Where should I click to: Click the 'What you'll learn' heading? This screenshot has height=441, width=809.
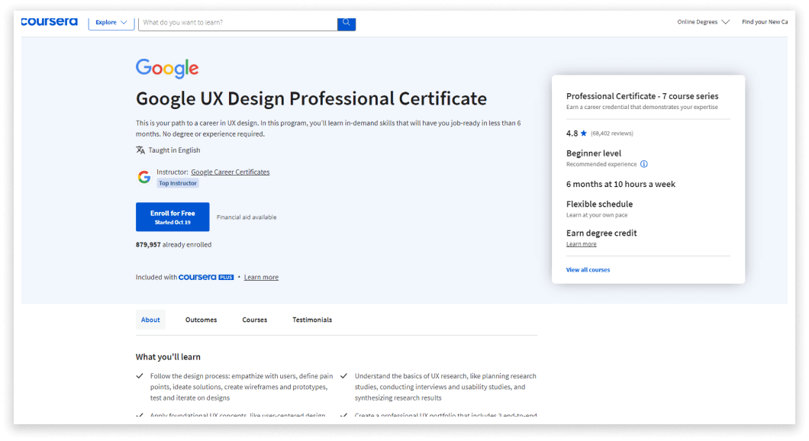(168, 357)
